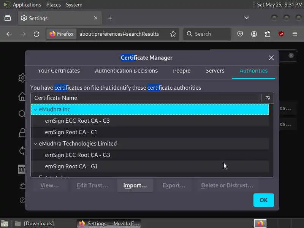Select eMudhra Technologies Limited row

pos(150,144)
